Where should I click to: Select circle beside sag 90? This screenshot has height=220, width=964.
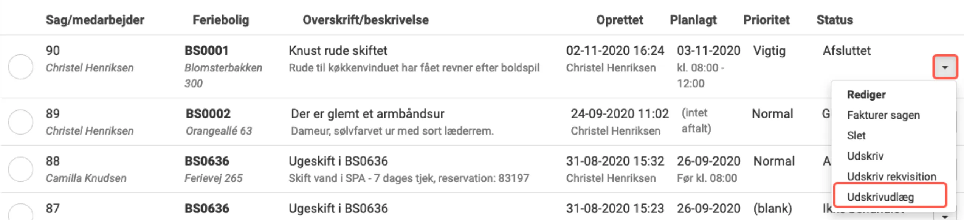point(21,68)
